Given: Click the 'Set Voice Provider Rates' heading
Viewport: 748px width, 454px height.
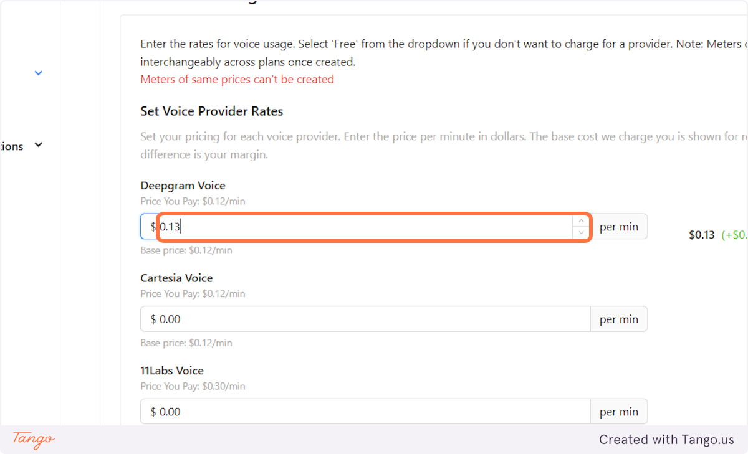Looking at the screenshot, I should pyautogui.click(x=211, y=111).
